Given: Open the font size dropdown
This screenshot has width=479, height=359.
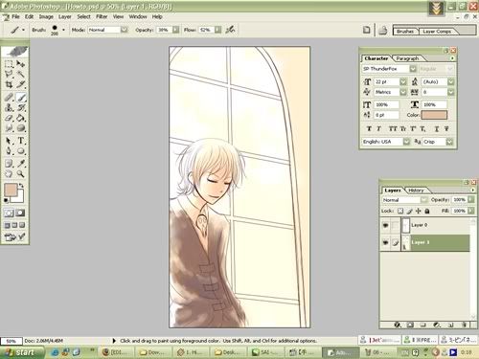Looking at the screenshot, I should tap(403, 81).
